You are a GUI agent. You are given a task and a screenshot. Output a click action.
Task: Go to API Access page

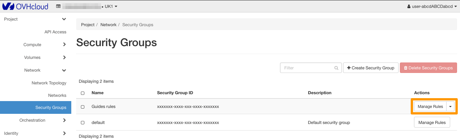55,32
